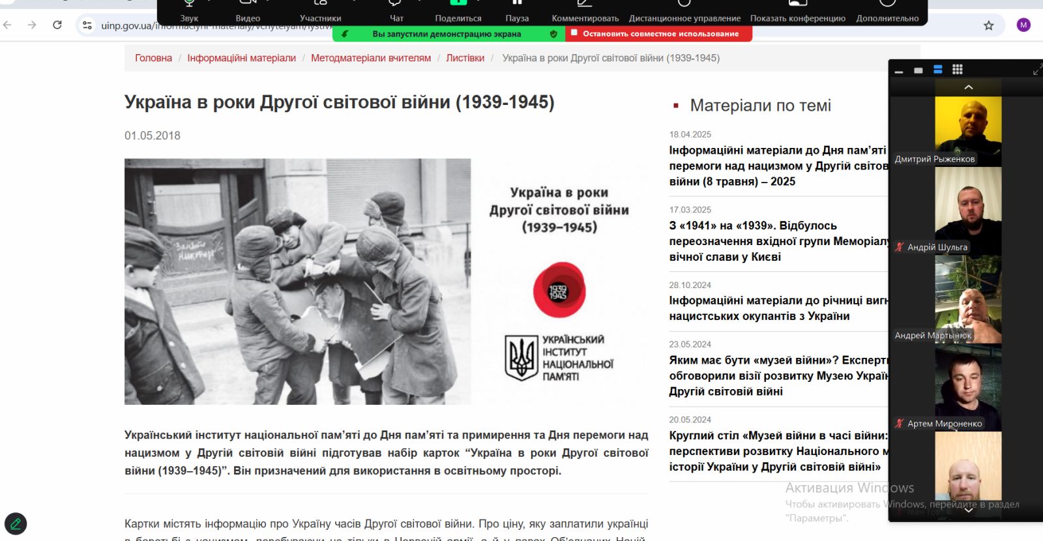Click the red poppy 1939-1945 emblem
The image size is (1043, 541).
pyautogui.click(x=559, y=290)
